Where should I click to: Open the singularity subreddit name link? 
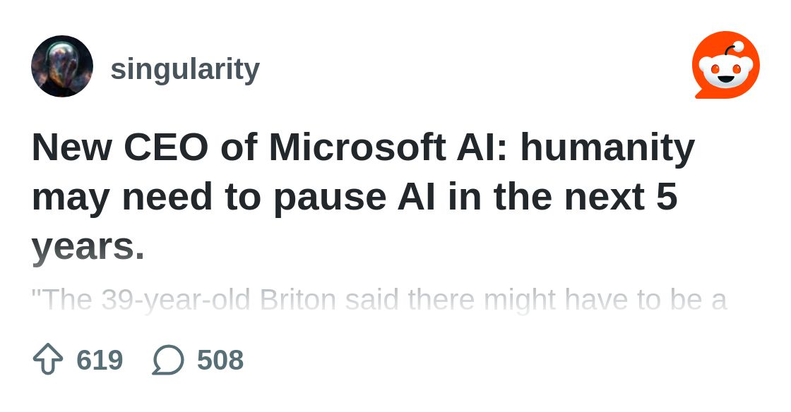tap(185, 69)
